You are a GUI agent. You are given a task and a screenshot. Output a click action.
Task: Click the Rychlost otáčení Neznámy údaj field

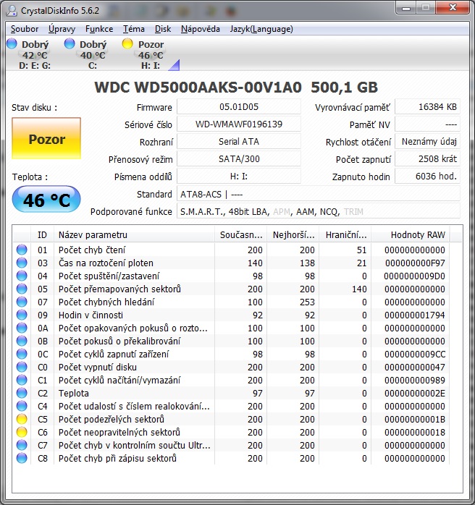[x=428, y=142]
